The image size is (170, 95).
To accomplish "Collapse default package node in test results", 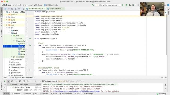I will pyautogui.click(x=8, y=84).
